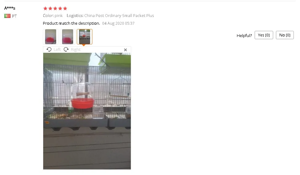Mark review unhelpful with No (0)
This screenshot has width=300, height=175.
pyautogui.click(x=285, y=35)
